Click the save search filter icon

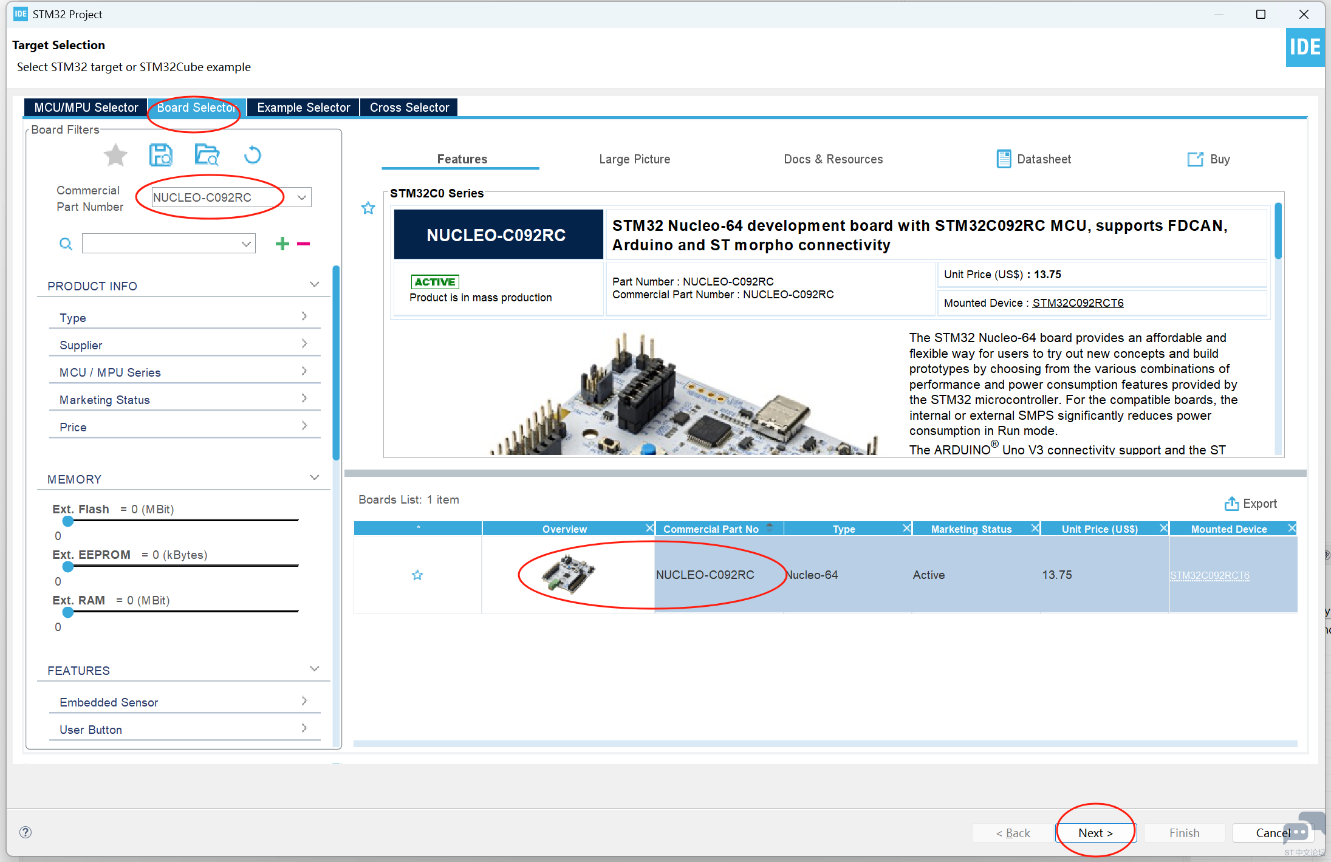(x=161, y=156)
